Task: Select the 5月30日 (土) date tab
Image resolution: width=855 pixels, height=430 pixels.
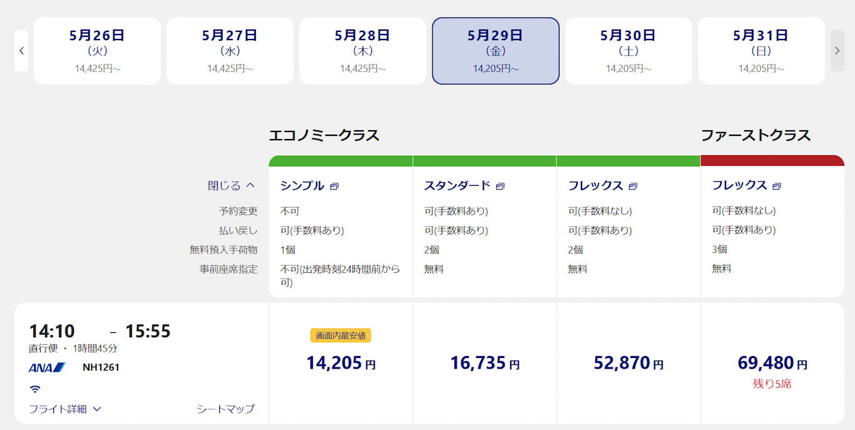Action: 628,51
